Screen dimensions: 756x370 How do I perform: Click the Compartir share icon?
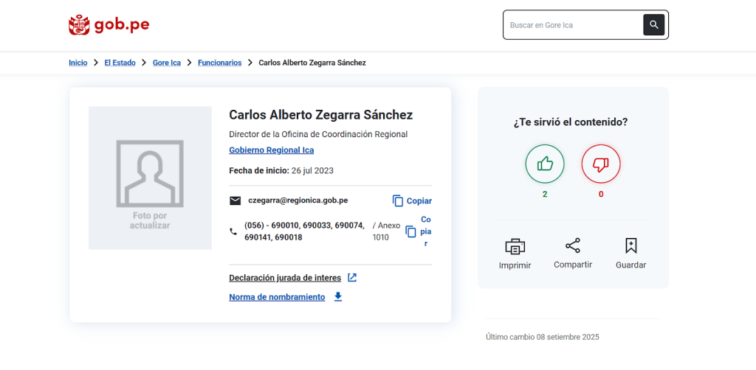[572, 245]
